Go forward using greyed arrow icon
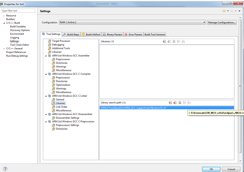 (x=232, y=11)
